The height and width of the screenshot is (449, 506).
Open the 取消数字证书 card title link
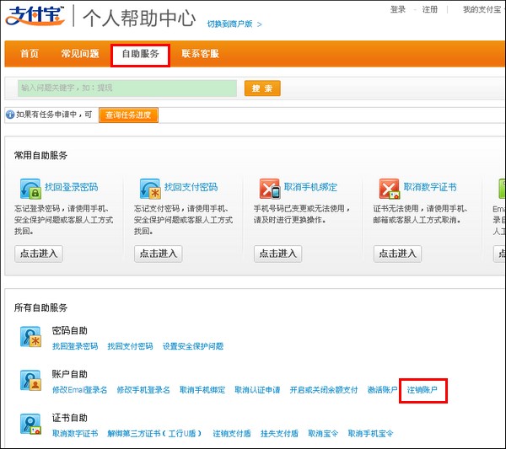tap(430, 187)
